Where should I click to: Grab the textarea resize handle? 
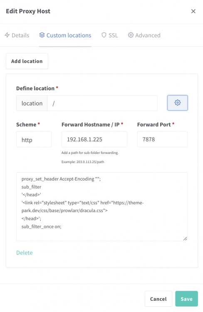click(185, 239)
